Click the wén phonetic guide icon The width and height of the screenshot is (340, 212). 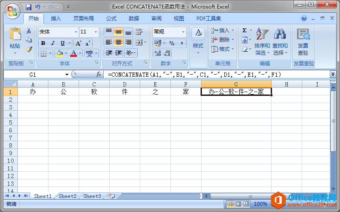point(89,53)
